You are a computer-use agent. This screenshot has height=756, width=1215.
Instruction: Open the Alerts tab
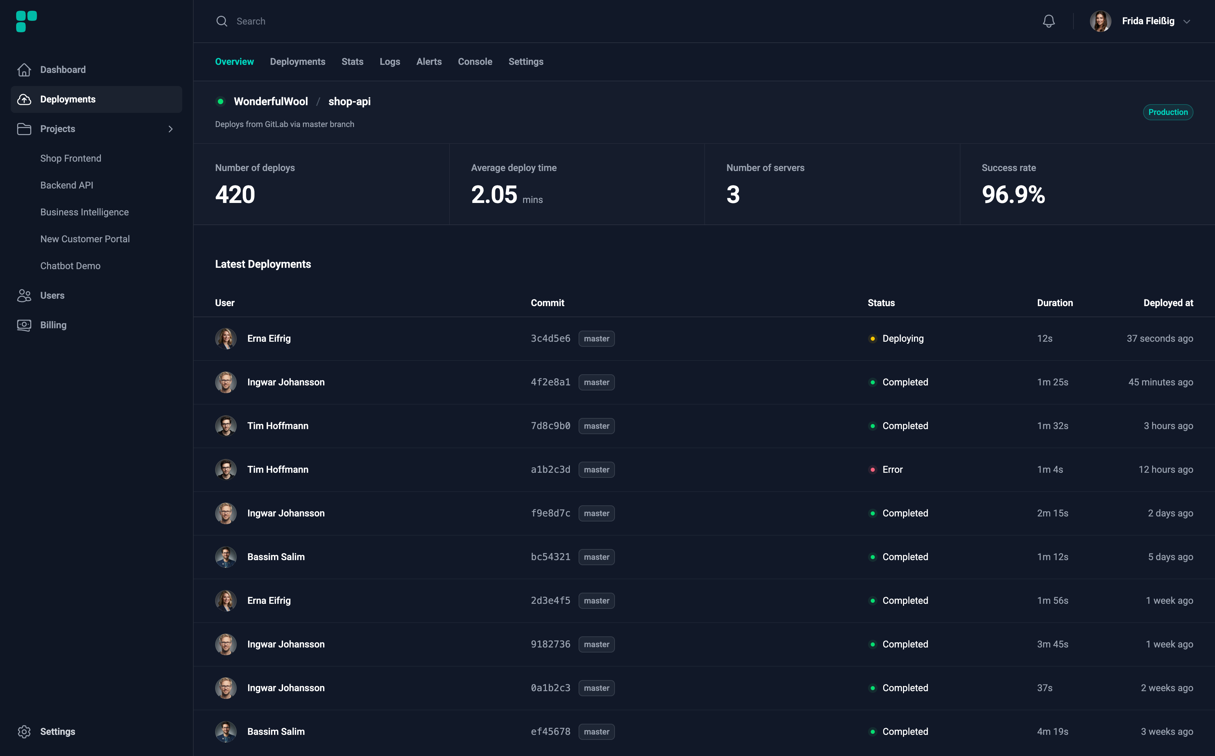pyautogui.click(x=429, y=61)
